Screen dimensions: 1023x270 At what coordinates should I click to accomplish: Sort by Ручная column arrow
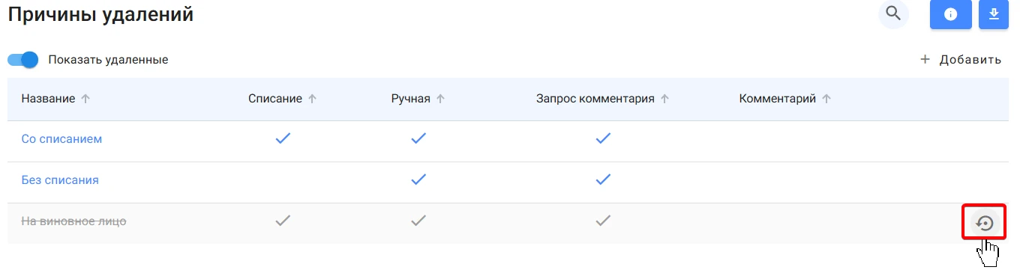[x=441, y=99]
